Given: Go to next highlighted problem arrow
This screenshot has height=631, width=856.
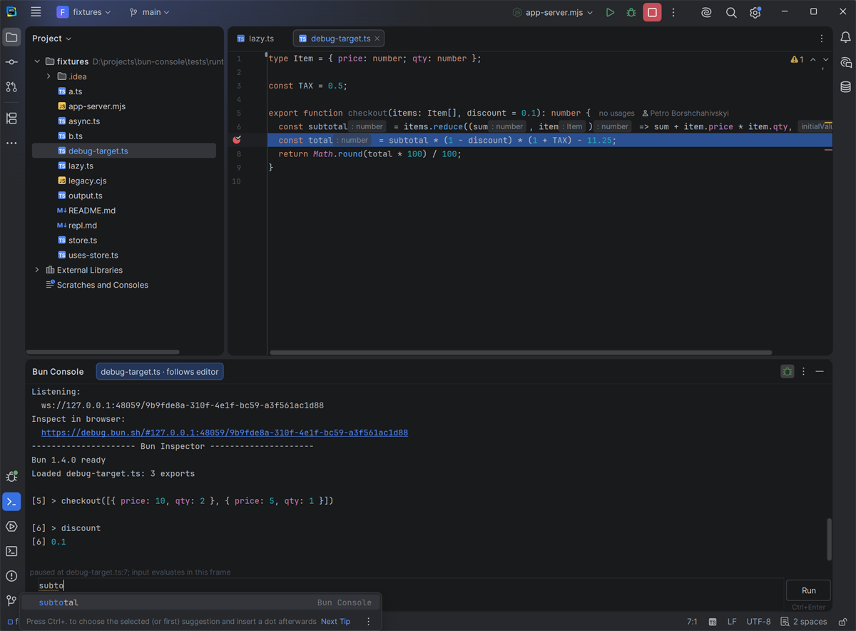Looking at the screenshot, I should pos(826,60).
